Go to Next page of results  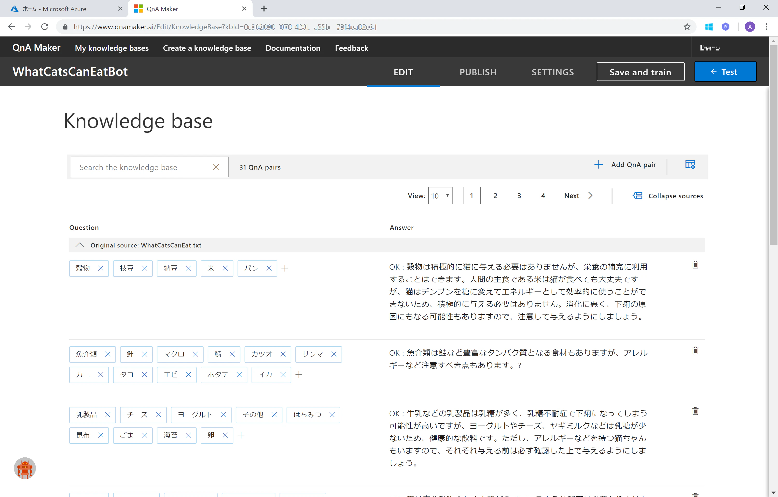pos(579,196)
